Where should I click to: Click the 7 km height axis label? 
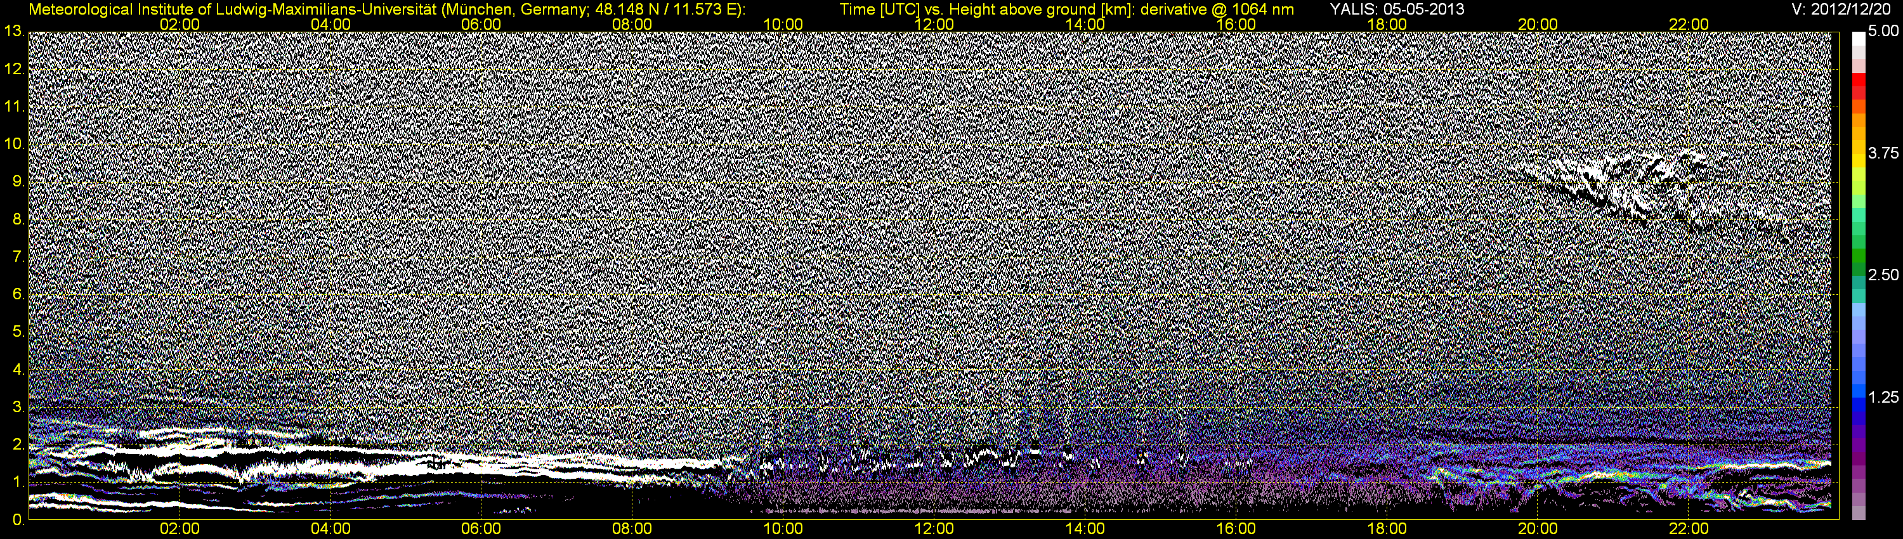[x=18, y=257]
